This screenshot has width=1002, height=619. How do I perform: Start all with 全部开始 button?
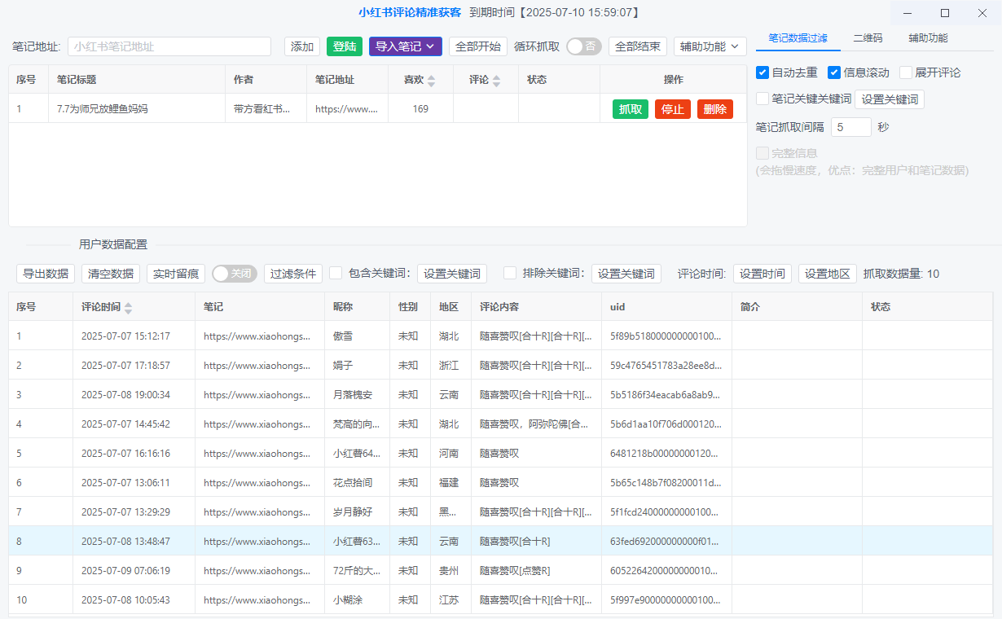click(x=478, y=46)
